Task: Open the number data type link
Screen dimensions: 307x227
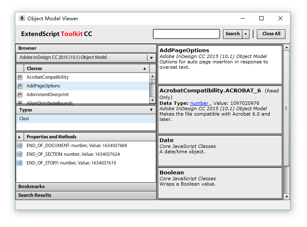Action: tap(200, 103)
